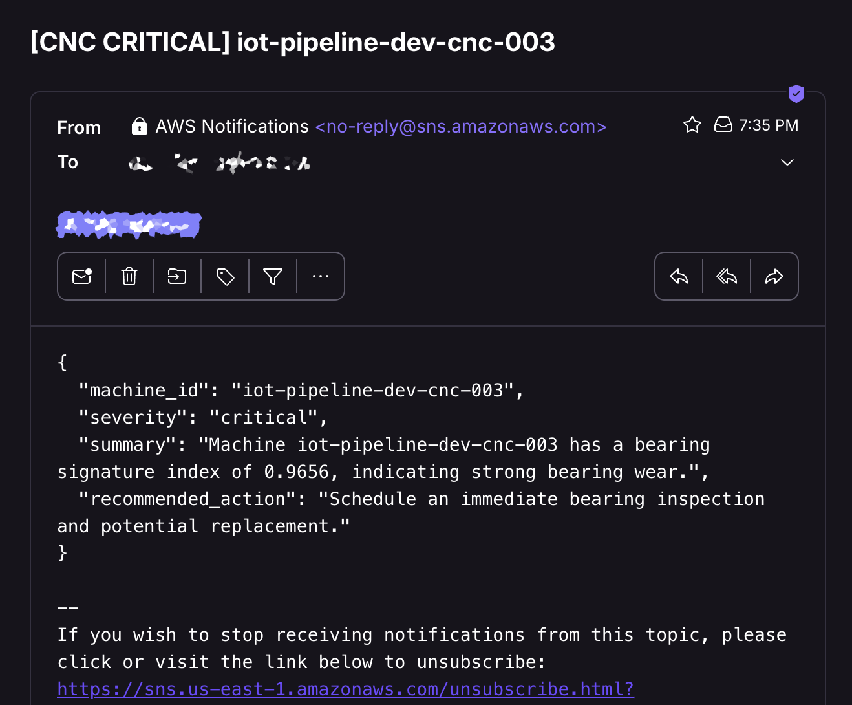Open the no-reply@sns.amazonaws.com sender address

(461, 126)
